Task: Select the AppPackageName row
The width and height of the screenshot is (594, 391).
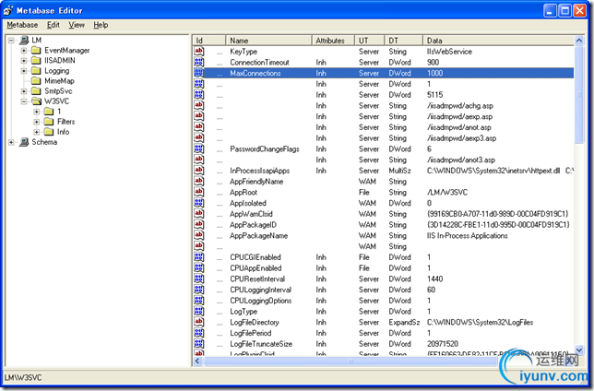Action: click(x=384, y=236)
